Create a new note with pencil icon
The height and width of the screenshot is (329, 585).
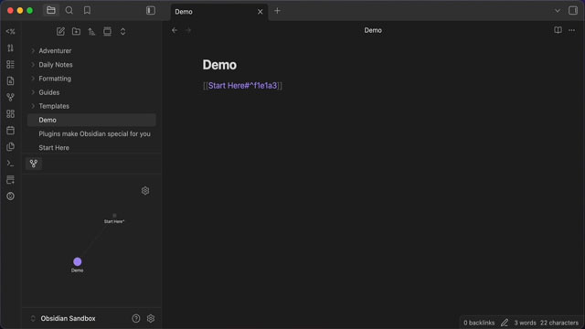click(x=60, y=32)
